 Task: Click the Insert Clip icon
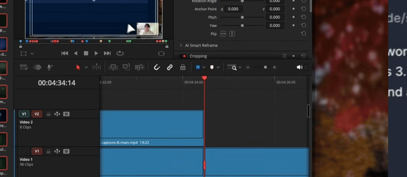click(x=113, y=67)
